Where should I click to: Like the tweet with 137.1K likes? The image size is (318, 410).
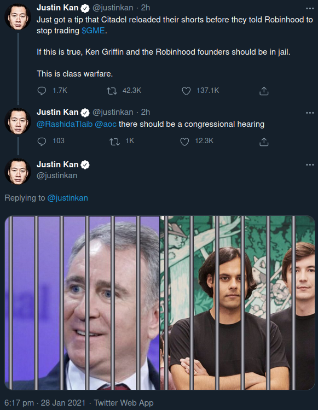click(x=186, y=91)
